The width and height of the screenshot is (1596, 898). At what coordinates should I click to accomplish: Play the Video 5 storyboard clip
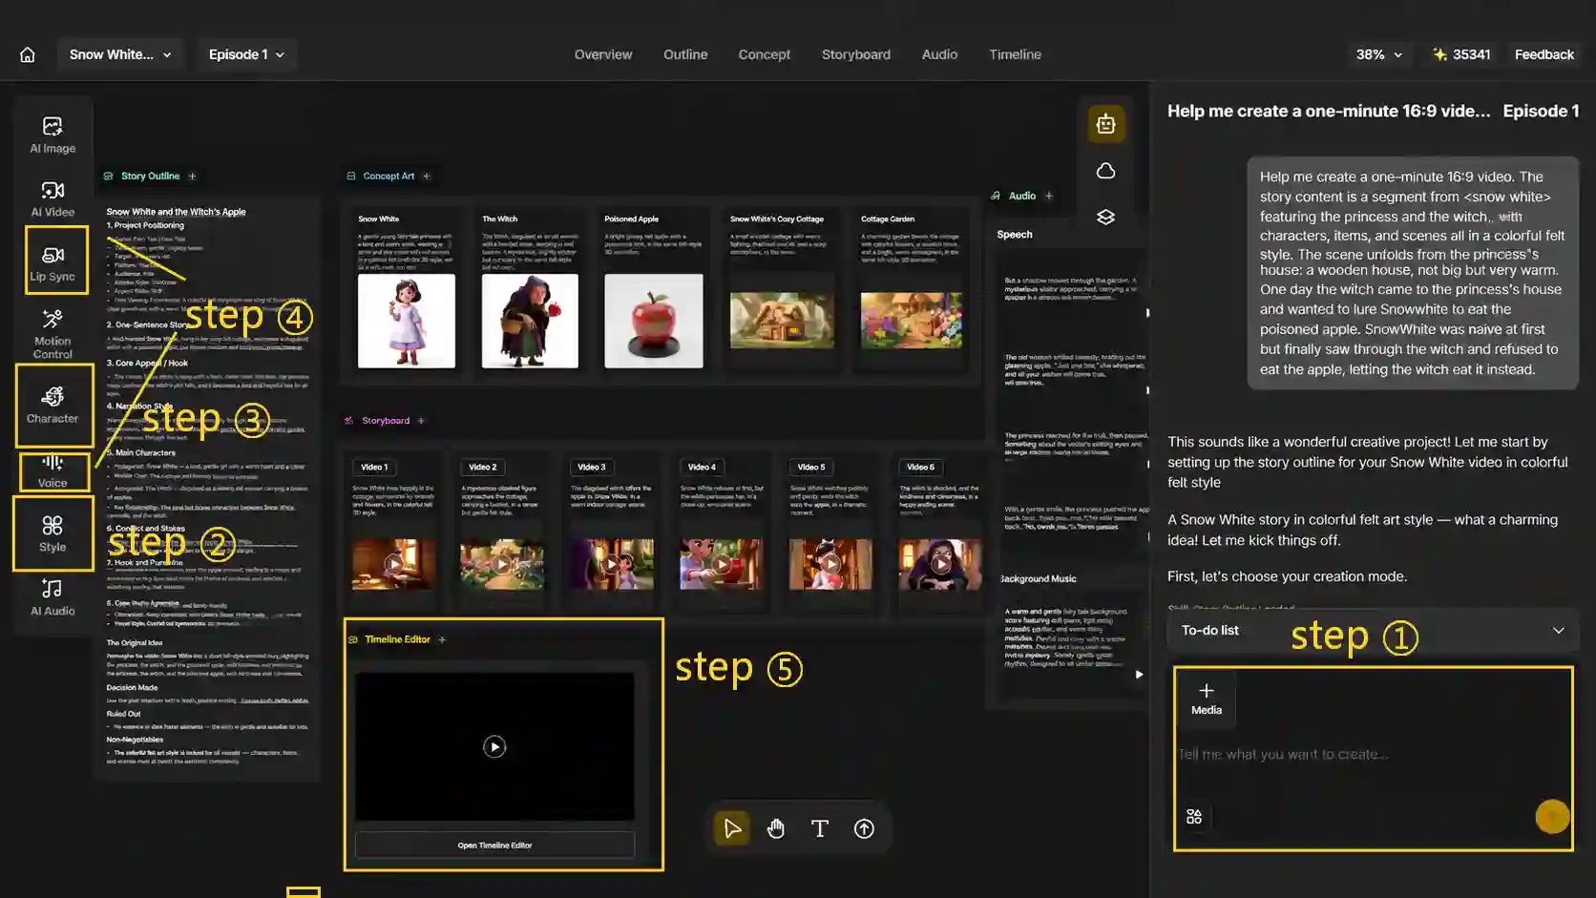(x=830, y=564)
